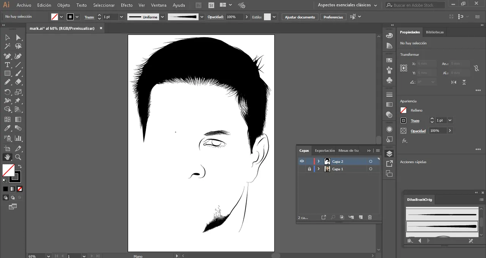
Task: Open workspace switcher Aspectos esenciales clásicos
Action: click(347, 5)
